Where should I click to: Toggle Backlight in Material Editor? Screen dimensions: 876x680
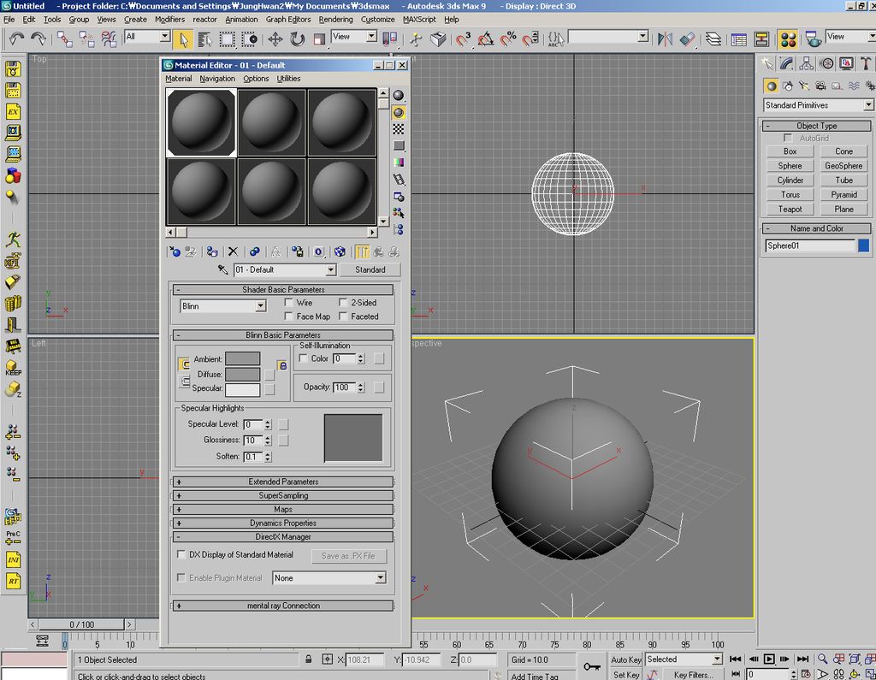pos(399,113)
